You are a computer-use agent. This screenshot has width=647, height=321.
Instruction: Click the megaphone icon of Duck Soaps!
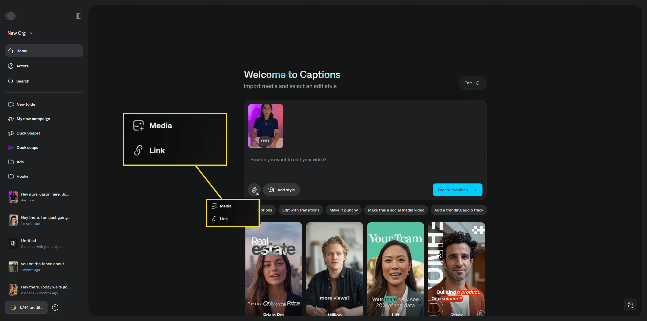11,133
